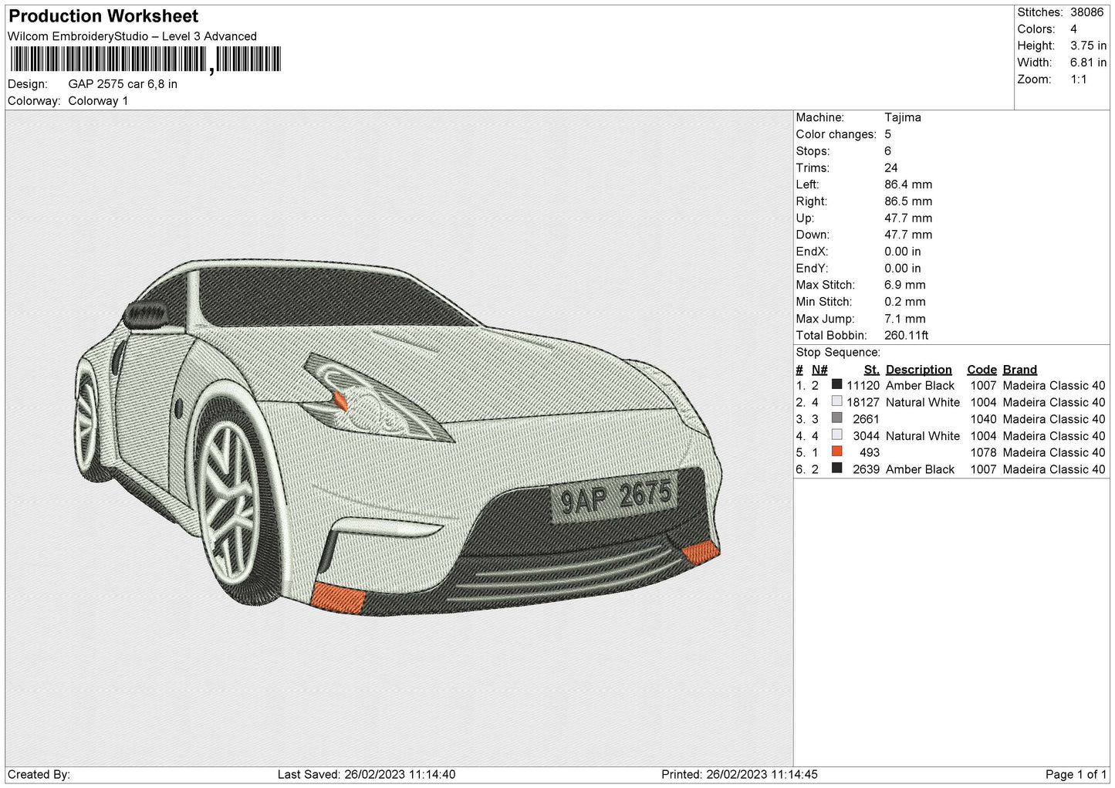The height and width of the screenshot is (788, 1115).
Task: Click the gray swatch in stop row 3
Action: pyautogui.click(x=836, y=419)
